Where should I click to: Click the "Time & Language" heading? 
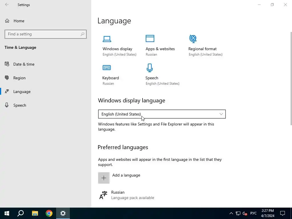(x=20, y=48)
